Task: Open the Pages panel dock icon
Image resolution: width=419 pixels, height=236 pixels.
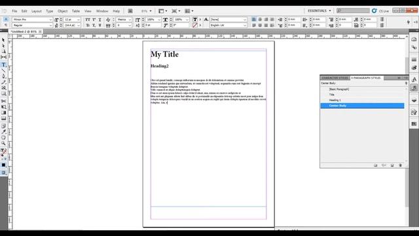Action: point(414,39)
